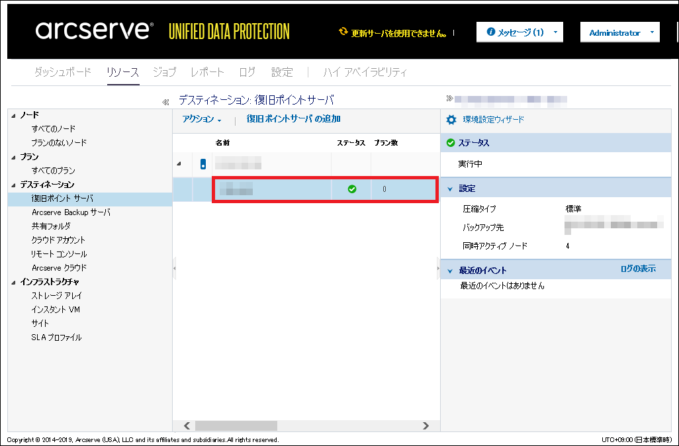This screenshot has height=446, width=679.
Task: Click the arcserve logo
Action: click(95, 30)
